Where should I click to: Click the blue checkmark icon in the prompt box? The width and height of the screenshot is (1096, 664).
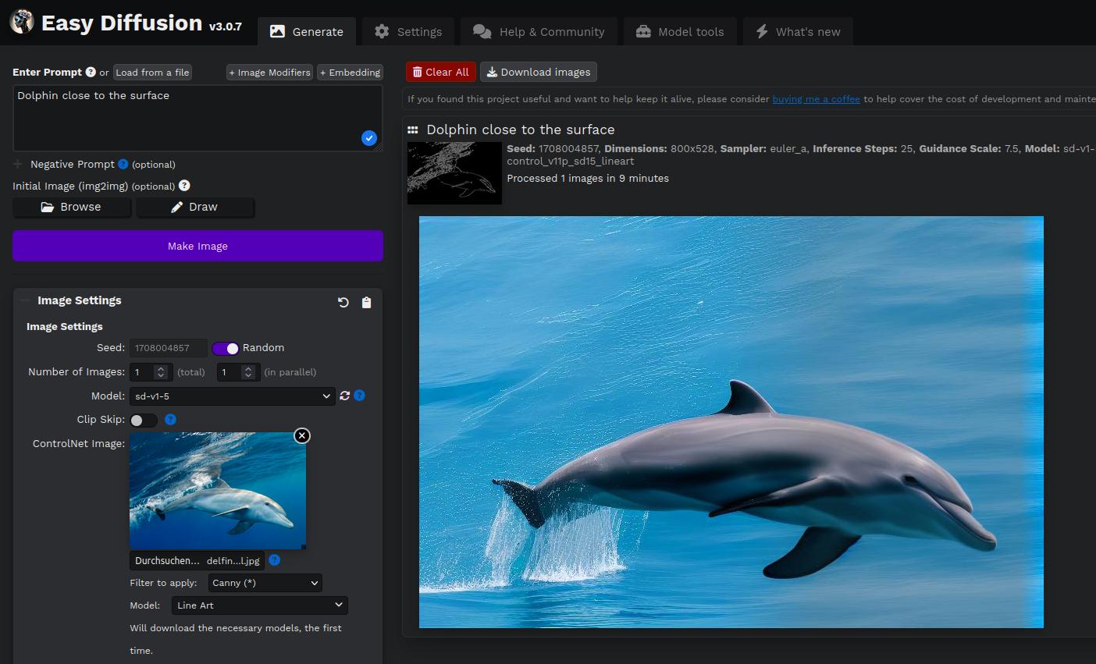click(x=368, y=138)
